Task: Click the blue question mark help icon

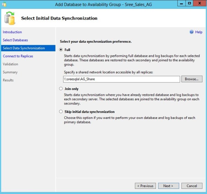Action: click(191, 32)
